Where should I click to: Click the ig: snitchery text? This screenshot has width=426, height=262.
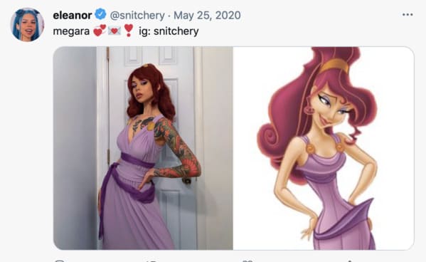[169, 31]
